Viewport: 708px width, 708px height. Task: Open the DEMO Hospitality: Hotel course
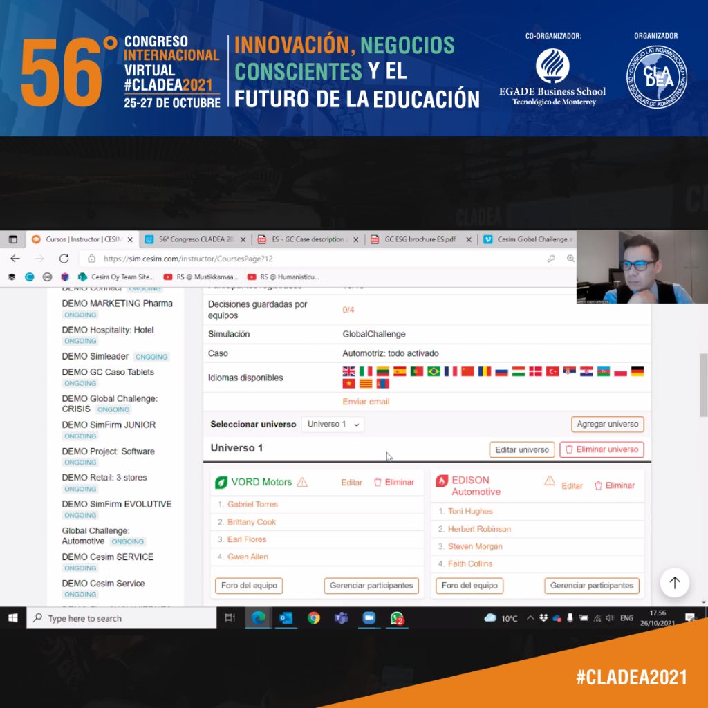point(108,330)
